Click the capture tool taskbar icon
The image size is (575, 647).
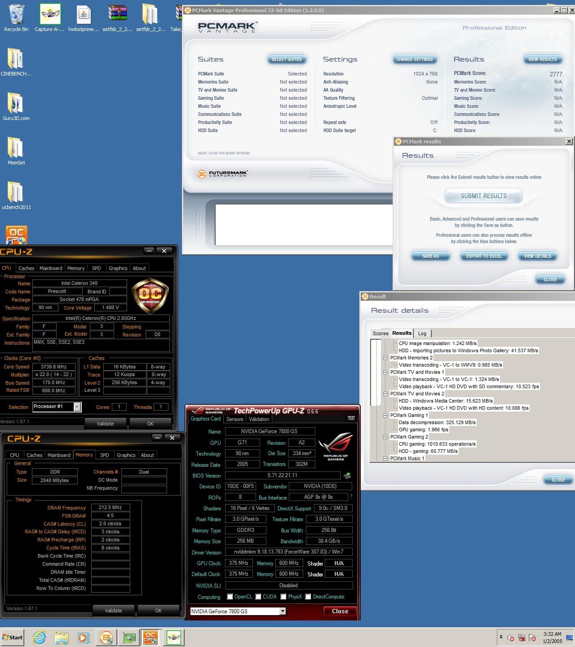click(x=173, y=637)
